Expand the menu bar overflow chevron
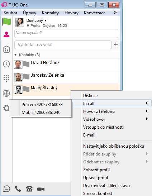Image resolution: width=152 pixels, height=196 pixels. pos(115,13)
